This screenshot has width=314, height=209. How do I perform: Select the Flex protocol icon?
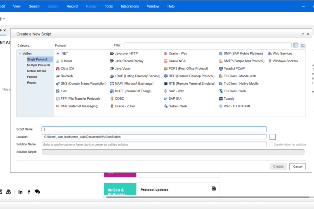tap(58, 91)
